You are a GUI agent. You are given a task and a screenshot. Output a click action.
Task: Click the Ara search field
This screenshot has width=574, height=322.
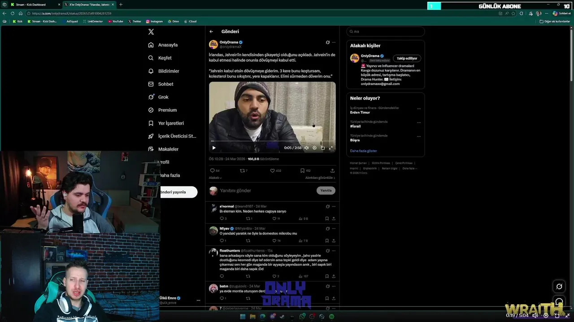[x=385, y=32]
